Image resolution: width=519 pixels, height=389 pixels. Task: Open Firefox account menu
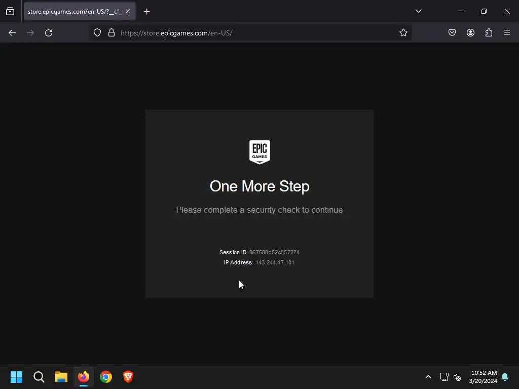pos(470,33)
